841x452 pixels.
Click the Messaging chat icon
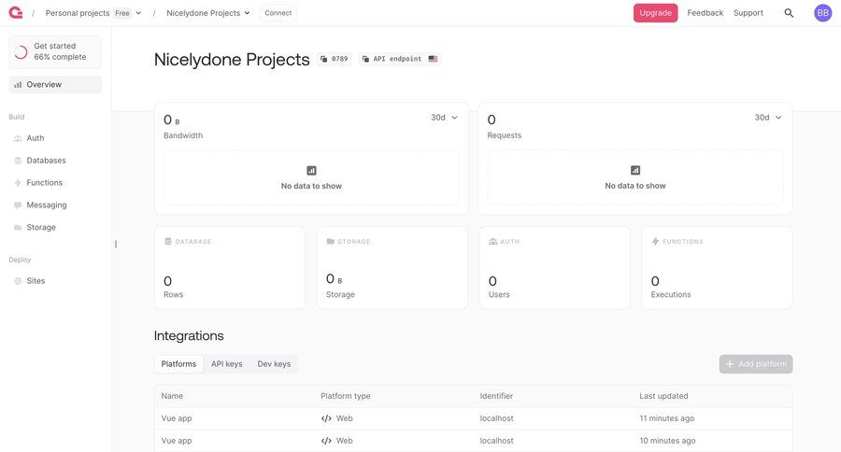(x=18, y=205)
